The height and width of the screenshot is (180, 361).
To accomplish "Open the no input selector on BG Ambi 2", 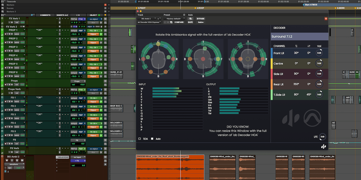I will (78, 157).
